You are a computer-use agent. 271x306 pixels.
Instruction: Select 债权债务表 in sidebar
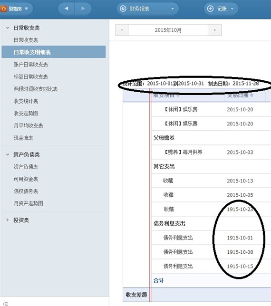click(26, 191)
